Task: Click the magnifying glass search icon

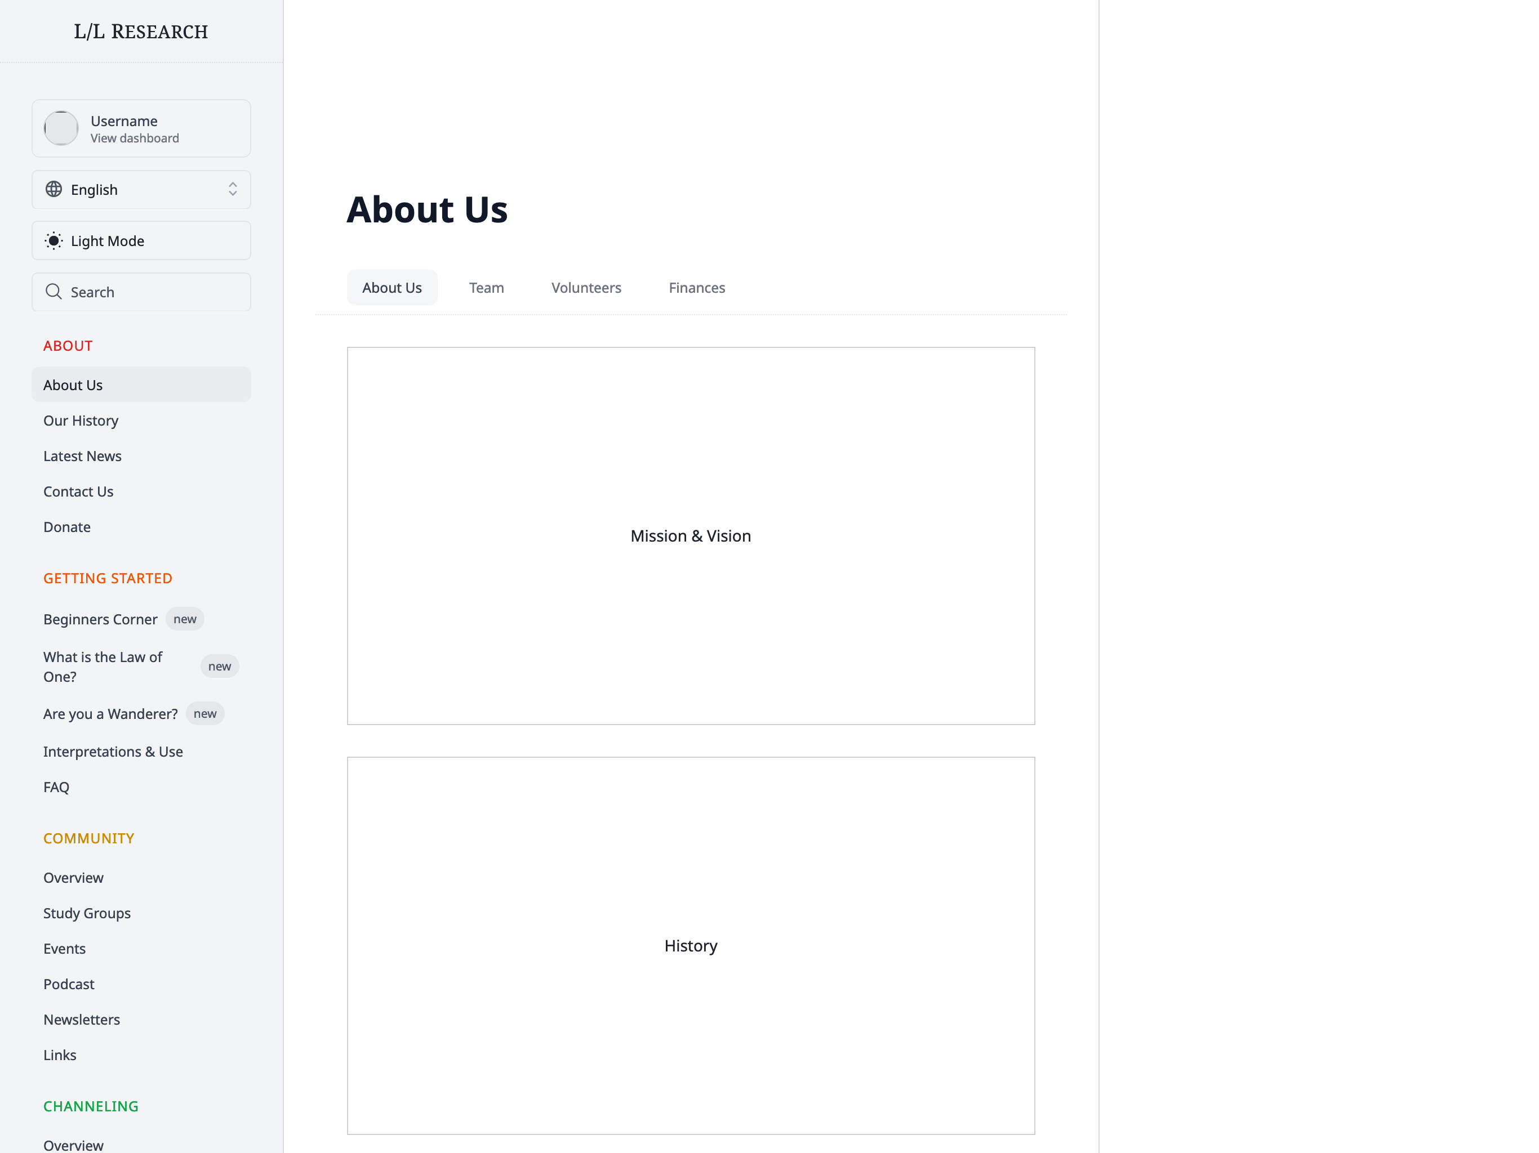Action: 54,292
